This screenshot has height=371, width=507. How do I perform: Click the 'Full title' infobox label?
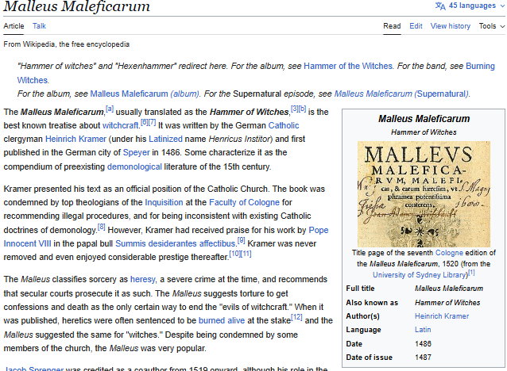point(360,289)
